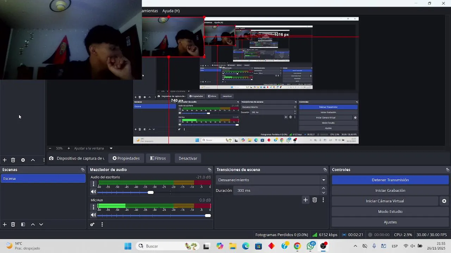Remove the selected scene with trash icon
451x253 pixels.
click(13, 224)
